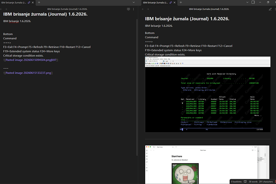Screen dimensions: 276x184
Task: Open link Pasted image 20260615094504.png
Action: [31, 60]
